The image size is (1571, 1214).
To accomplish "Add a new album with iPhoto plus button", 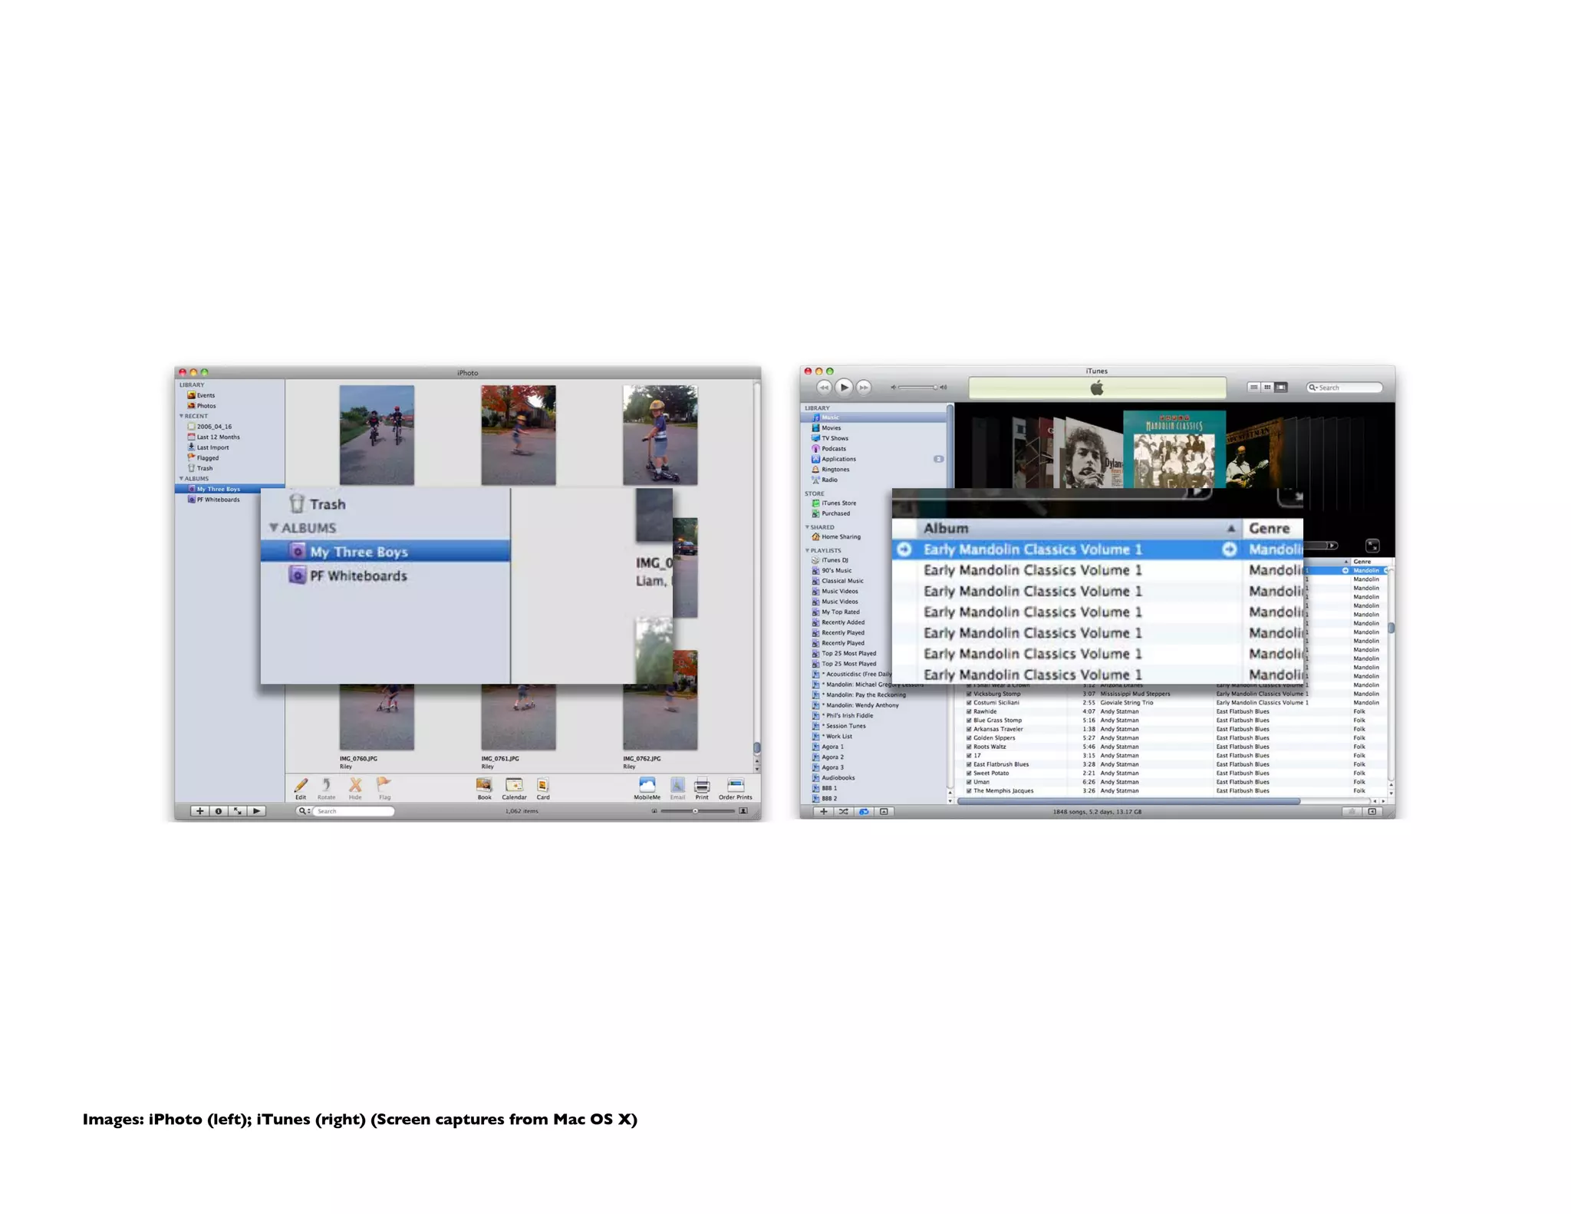I will (x=199, y=810).
